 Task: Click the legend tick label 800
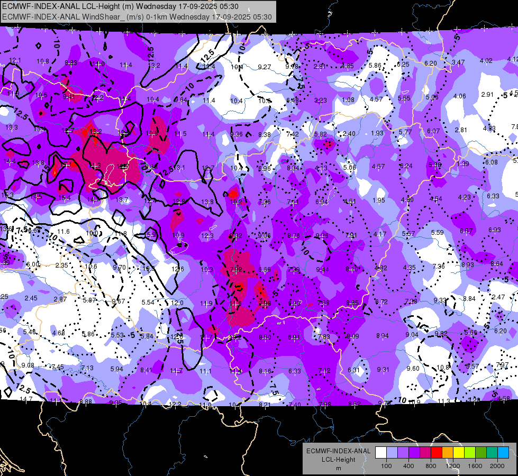coord(431,466)
